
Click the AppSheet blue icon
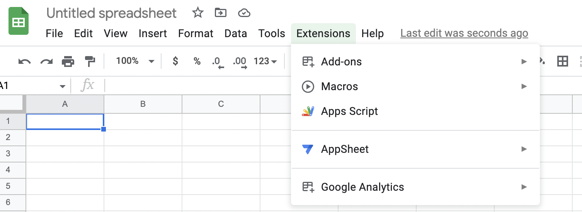tap(308, 149)
